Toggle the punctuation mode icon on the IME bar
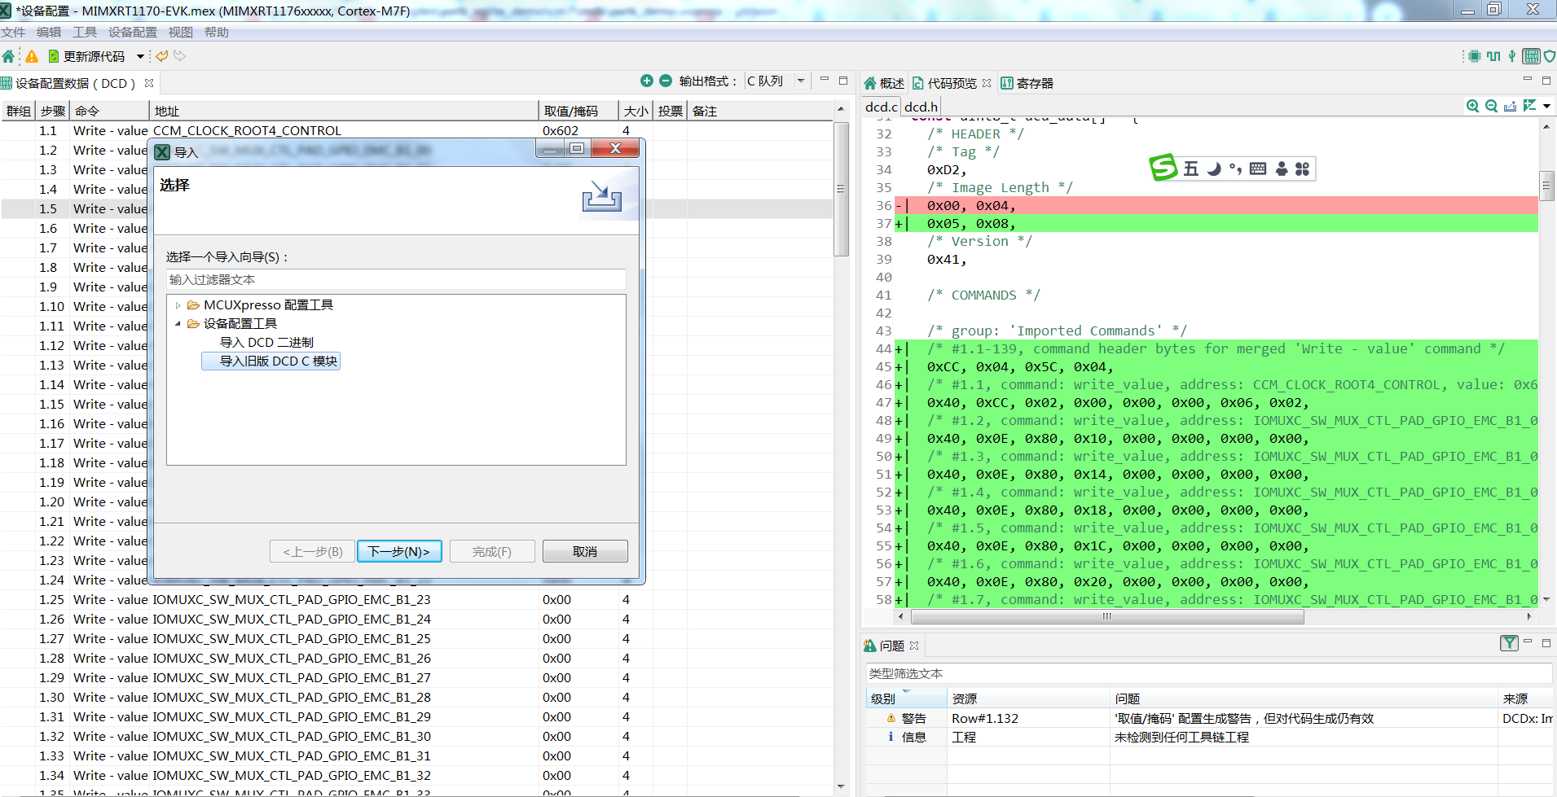 pos(1236,169)
